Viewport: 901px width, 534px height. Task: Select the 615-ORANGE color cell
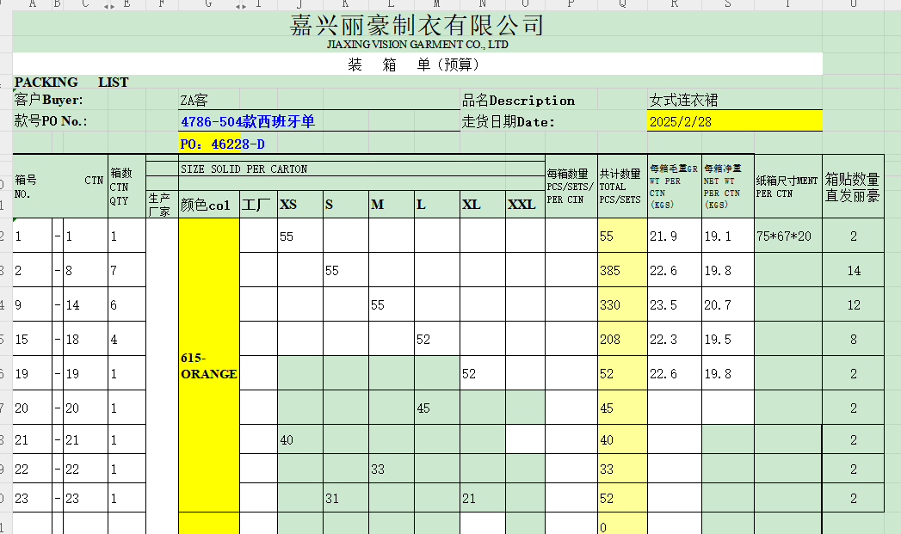coord(208,365)
